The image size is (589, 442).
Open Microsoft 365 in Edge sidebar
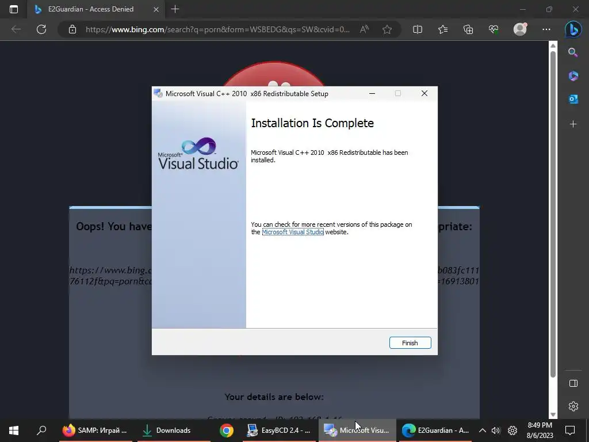pos(573,76)
